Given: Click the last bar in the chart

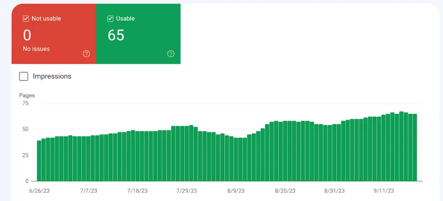Looking at the screenshot, I should point(415,148).
